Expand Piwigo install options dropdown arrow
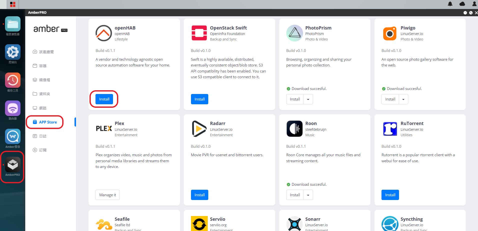This screenshot has height=231, width=478. coord(403,99)
